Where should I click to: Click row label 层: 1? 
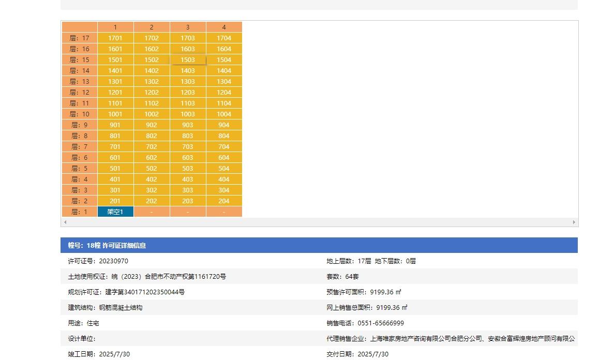pyautogui.click(x=80, y=212)
